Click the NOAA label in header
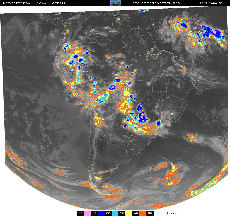Screen dimensions: 230x216 tap(42, 3)
